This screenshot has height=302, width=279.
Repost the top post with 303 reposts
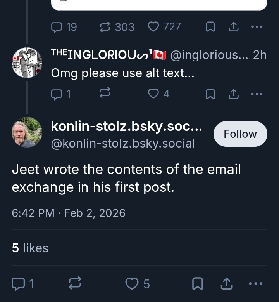coord(105,27)
